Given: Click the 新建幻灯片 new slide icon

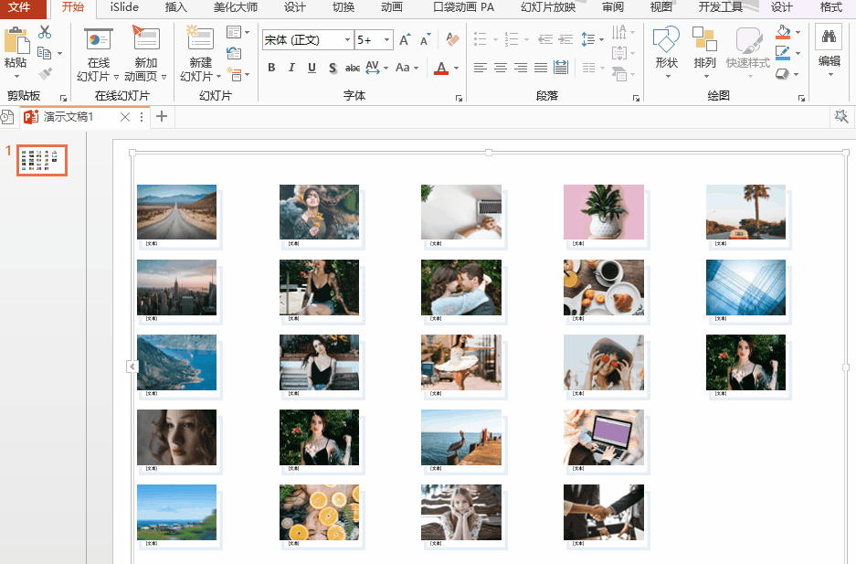Looking at the screenshot, I should pos(200,38).
